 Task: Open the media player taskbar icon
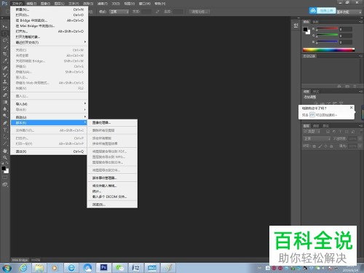(x=55, y=268)
